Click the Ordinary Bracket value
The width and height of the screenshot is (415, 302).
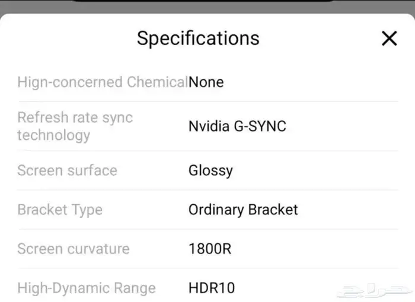pyautogui.click(x=243, y=210)
